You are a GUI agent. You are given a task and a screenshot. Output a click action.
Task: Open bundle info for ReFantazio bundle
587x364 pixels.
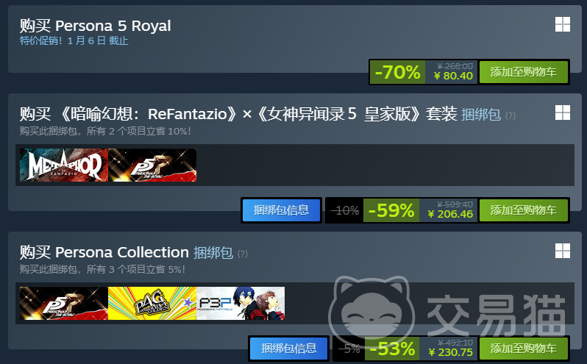[x=282, y=210]
